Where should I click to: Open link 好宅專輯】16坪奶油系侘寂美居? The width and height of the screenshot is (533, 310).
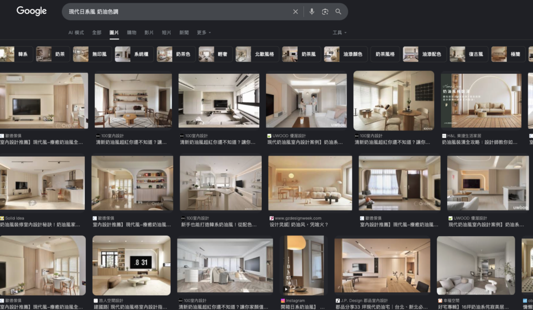474,307
